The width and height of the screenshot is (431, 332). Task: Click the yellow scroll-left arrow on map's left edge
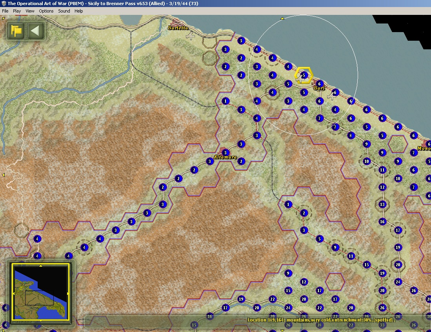[x=3, y=175]
